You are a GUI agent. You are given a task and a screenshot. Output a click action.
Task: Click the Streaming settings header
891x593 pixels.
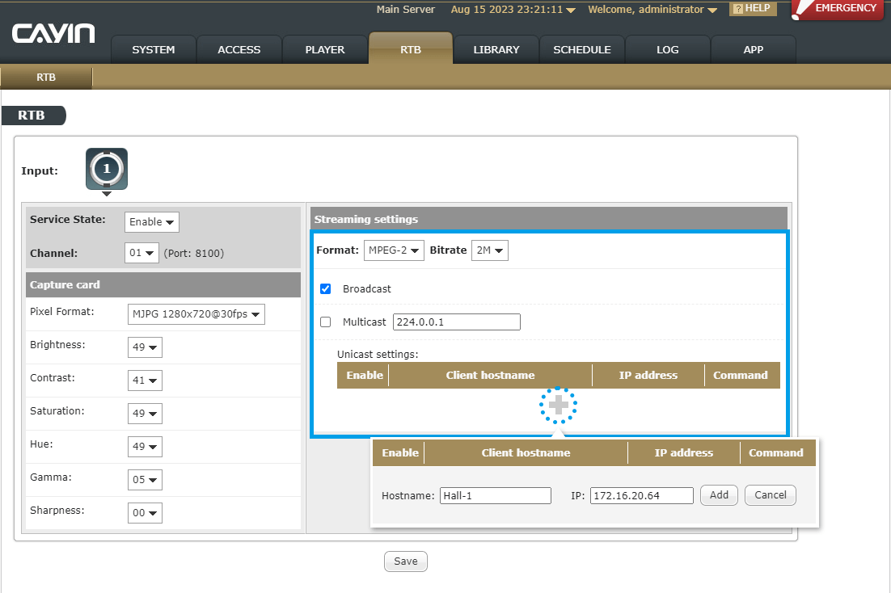pos(549,219)
